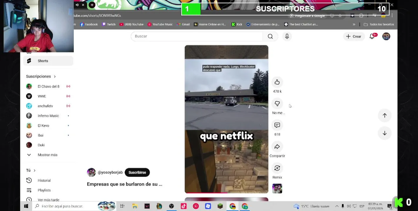
Task: Open El Kevo channel
Action: click(x=48, y=125)
